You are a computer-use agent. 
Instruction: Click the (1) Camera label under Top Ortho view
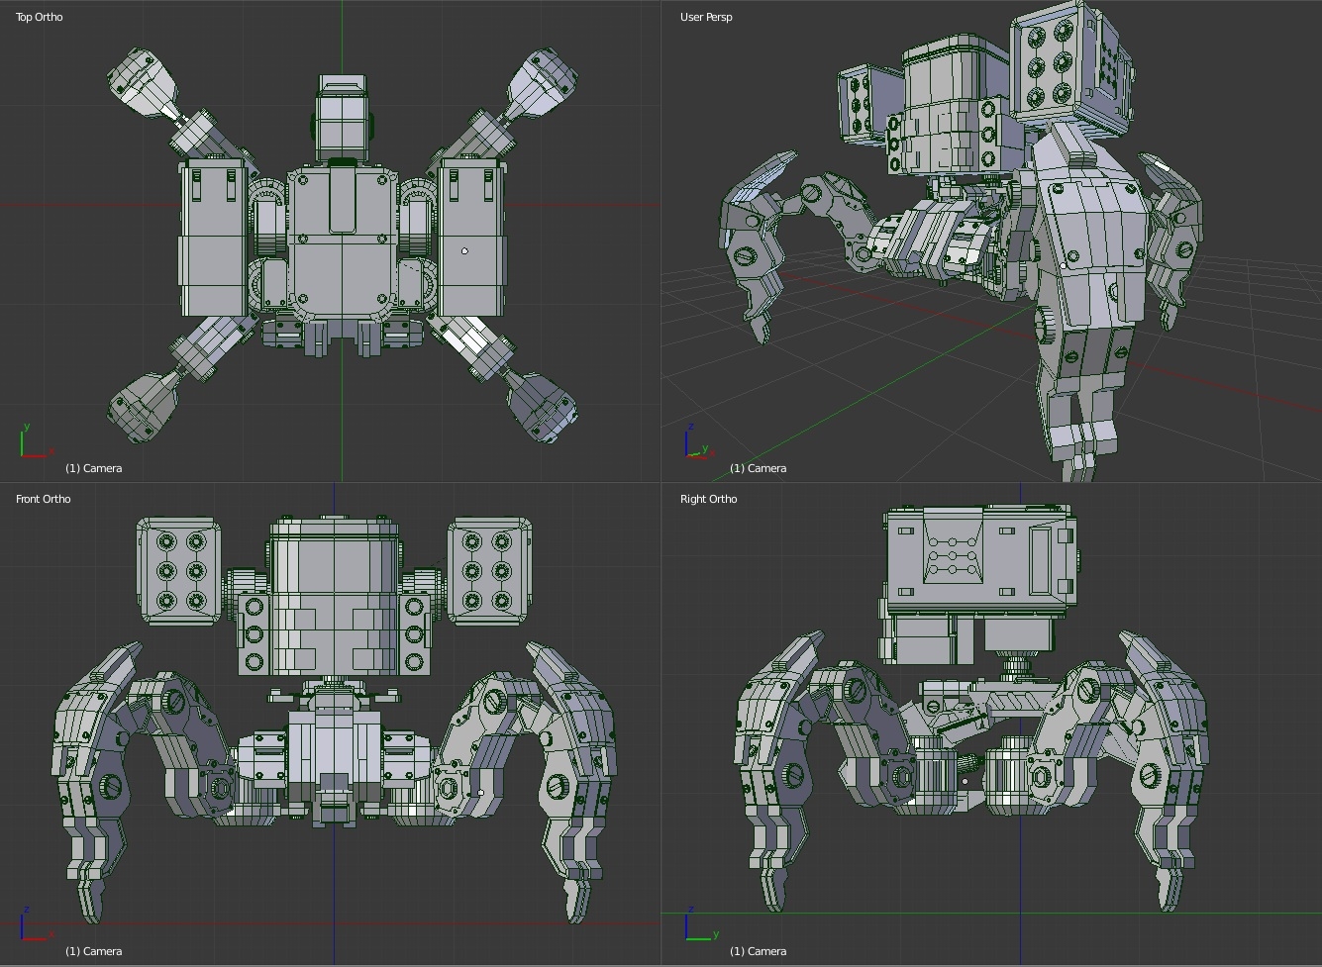point(93,468)
